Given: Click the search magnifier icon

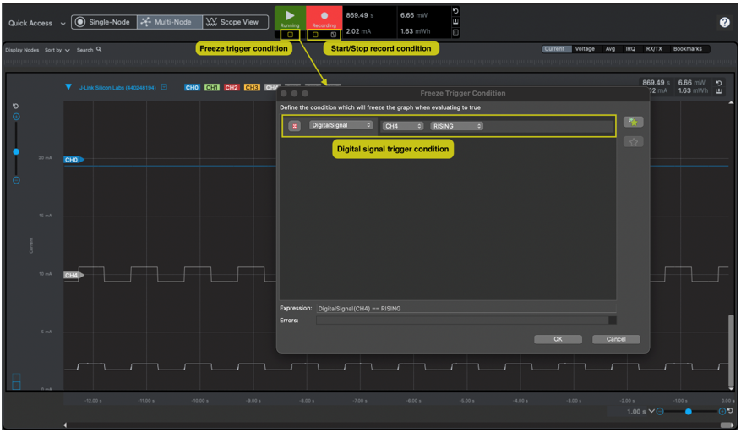Looking at the screenshot, I should pos(99,50).
